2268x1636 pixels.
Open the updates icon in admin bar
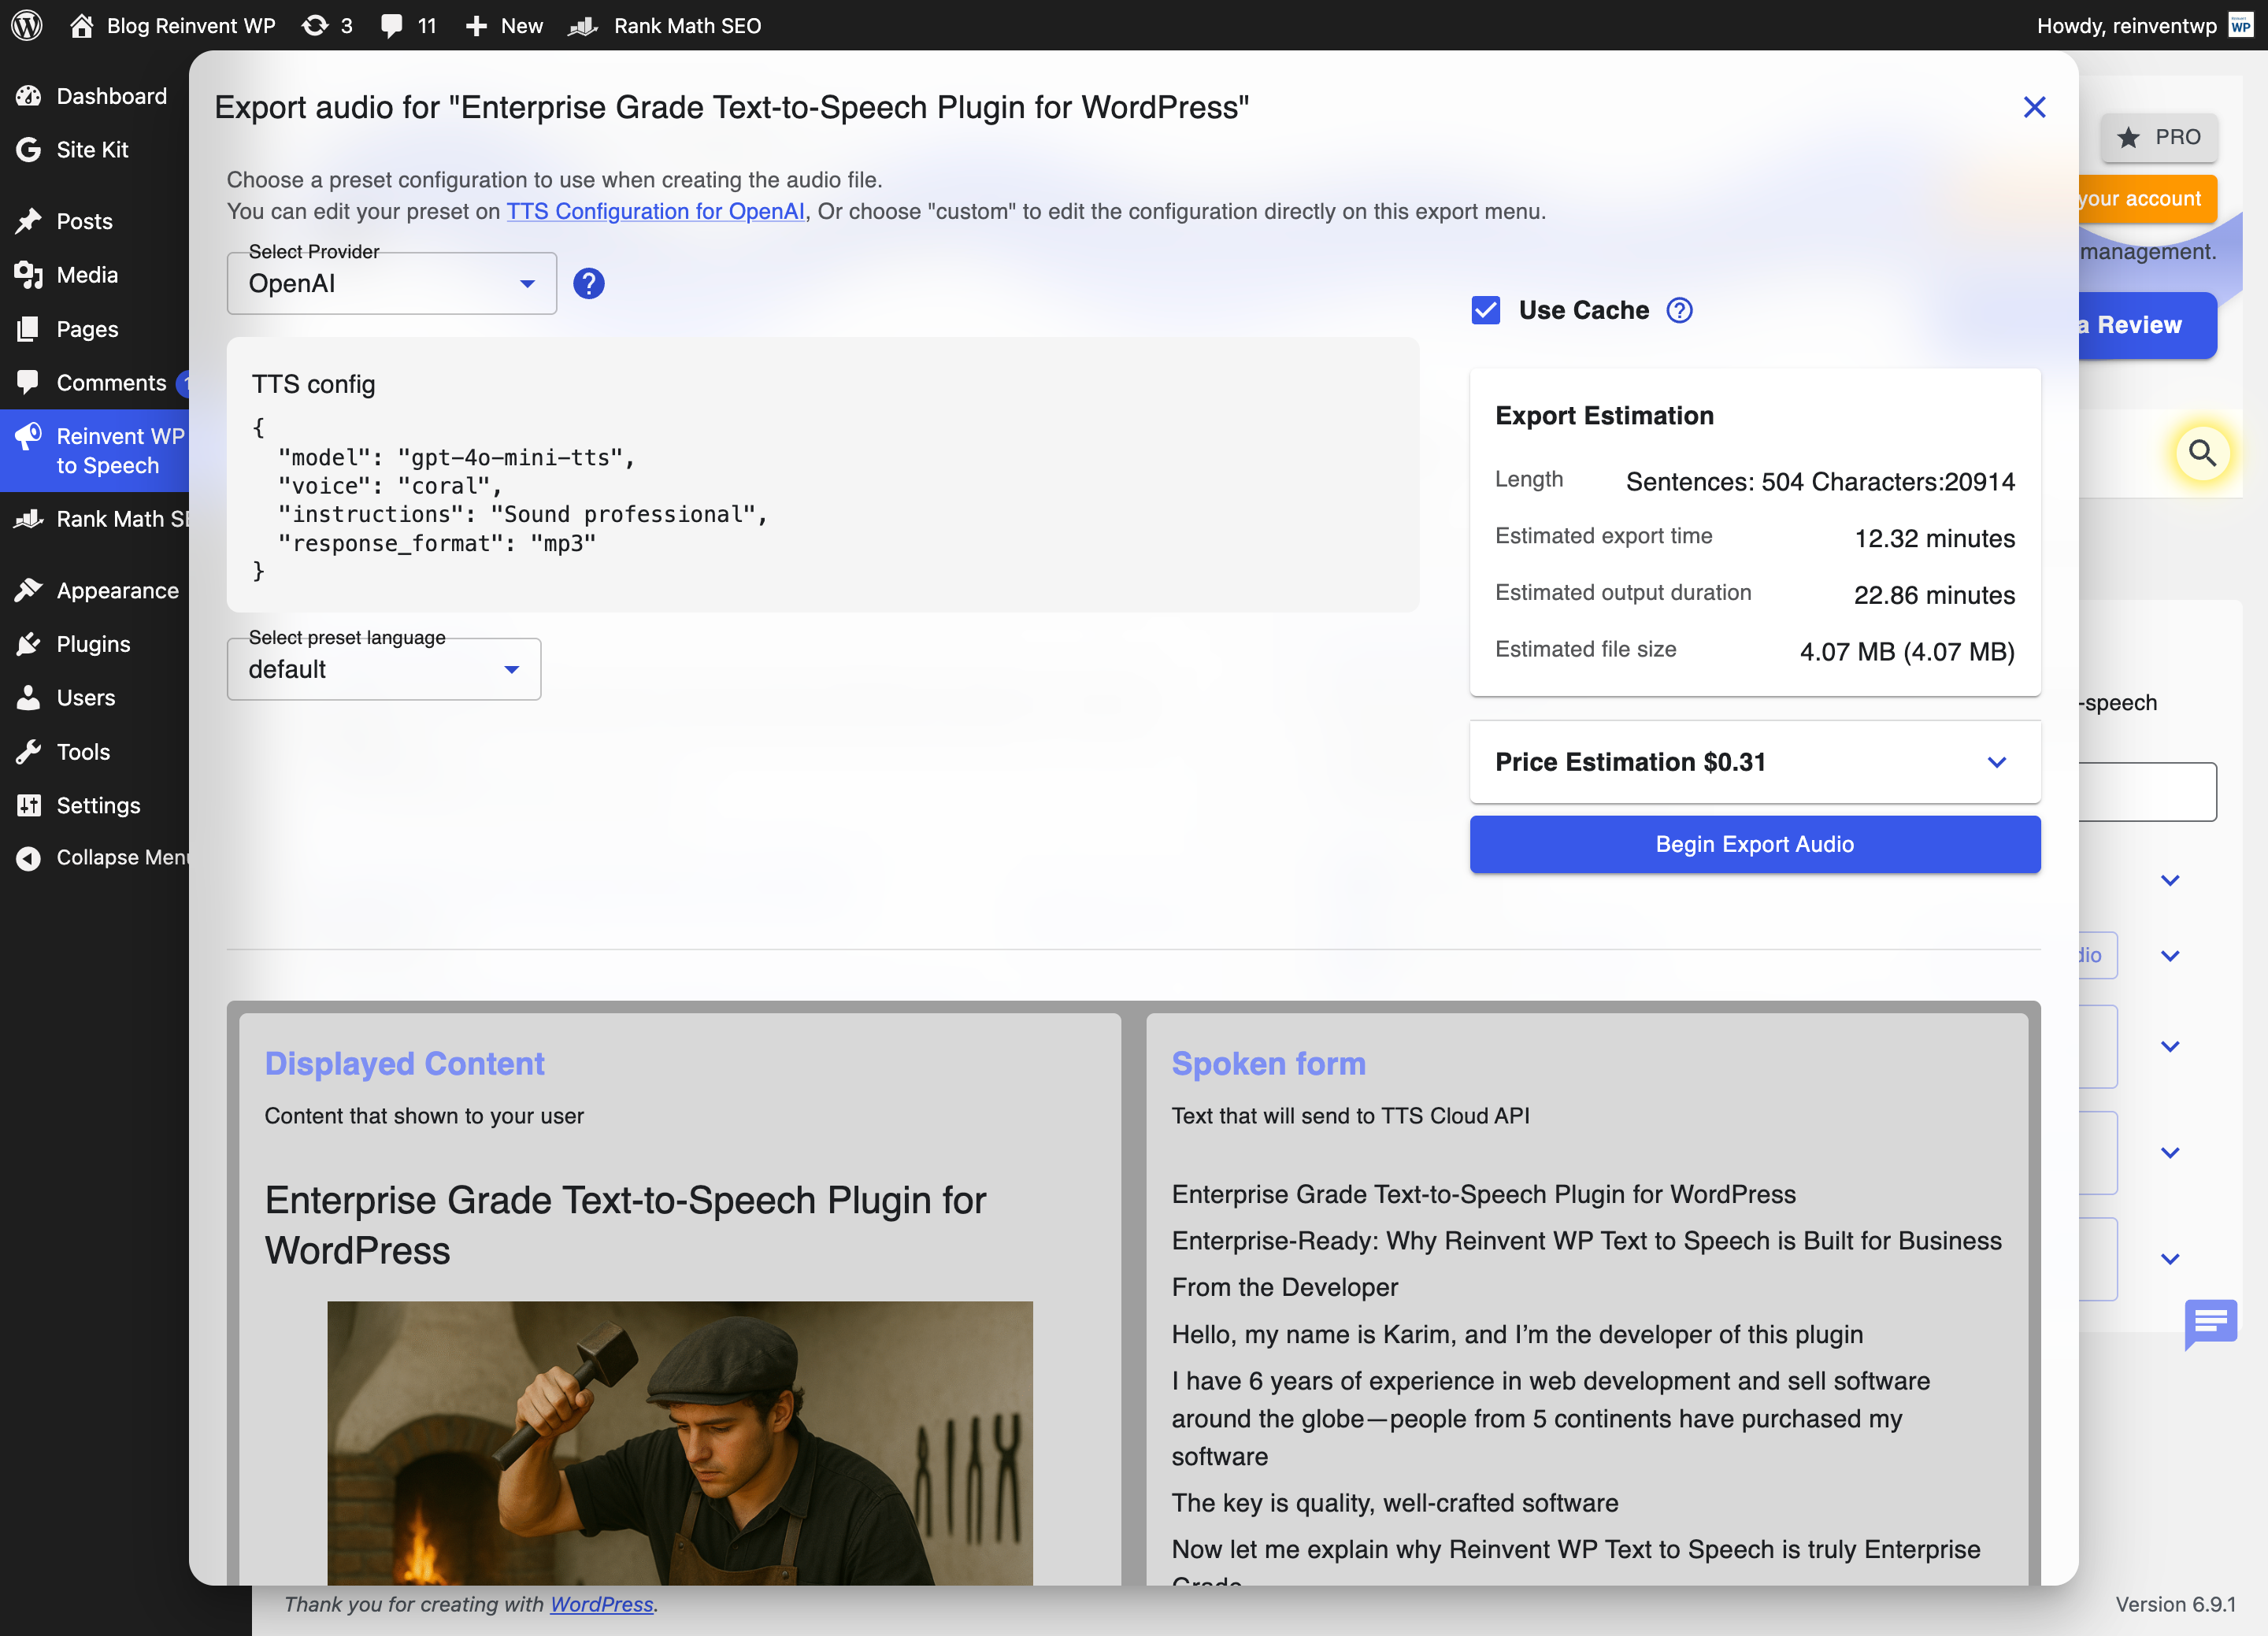(x=315, y=25)
